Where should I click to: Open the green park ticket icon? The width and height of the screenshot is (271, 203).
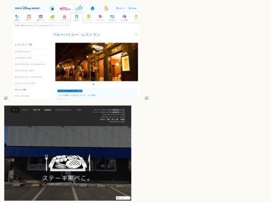click(x=52, y=18)
